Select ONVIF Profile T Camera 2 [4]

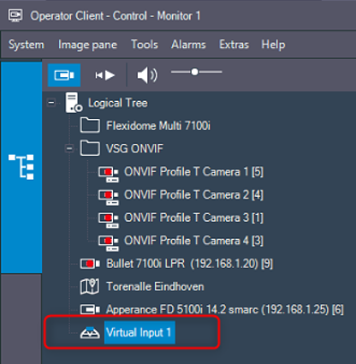[193, 194]
